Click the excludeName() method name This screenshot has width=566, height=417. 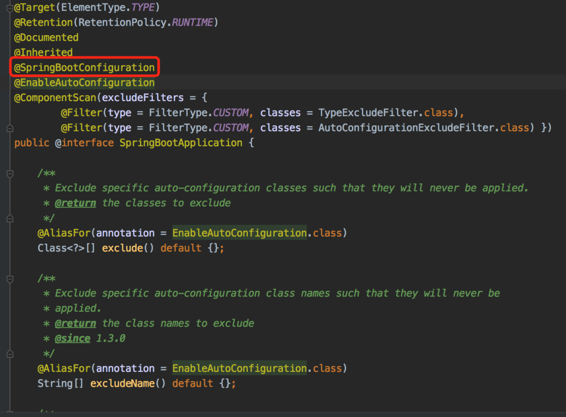122,383
